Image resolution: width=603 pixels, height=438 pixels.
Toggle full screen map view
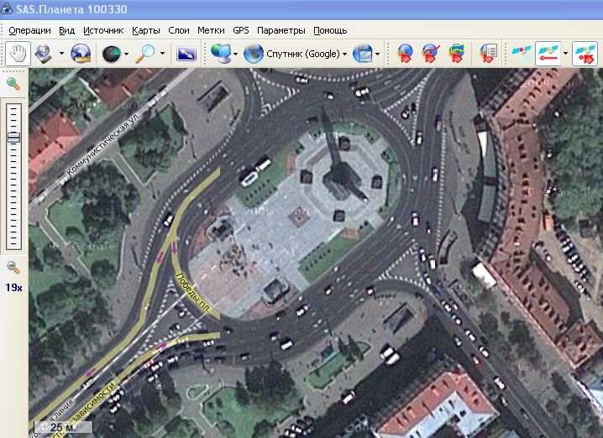(186, 54)
